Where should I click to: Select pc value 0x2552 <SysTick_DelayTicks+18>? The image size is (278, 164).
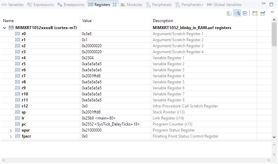tap(111, 124)
